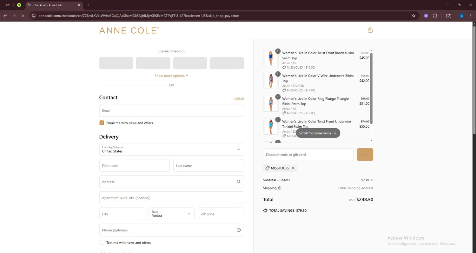Go back to the previous page

click(x=5, y=16)
